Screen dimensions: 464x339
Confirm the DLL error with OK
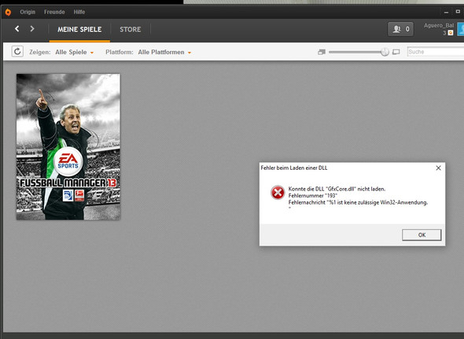tap(422, 235)
